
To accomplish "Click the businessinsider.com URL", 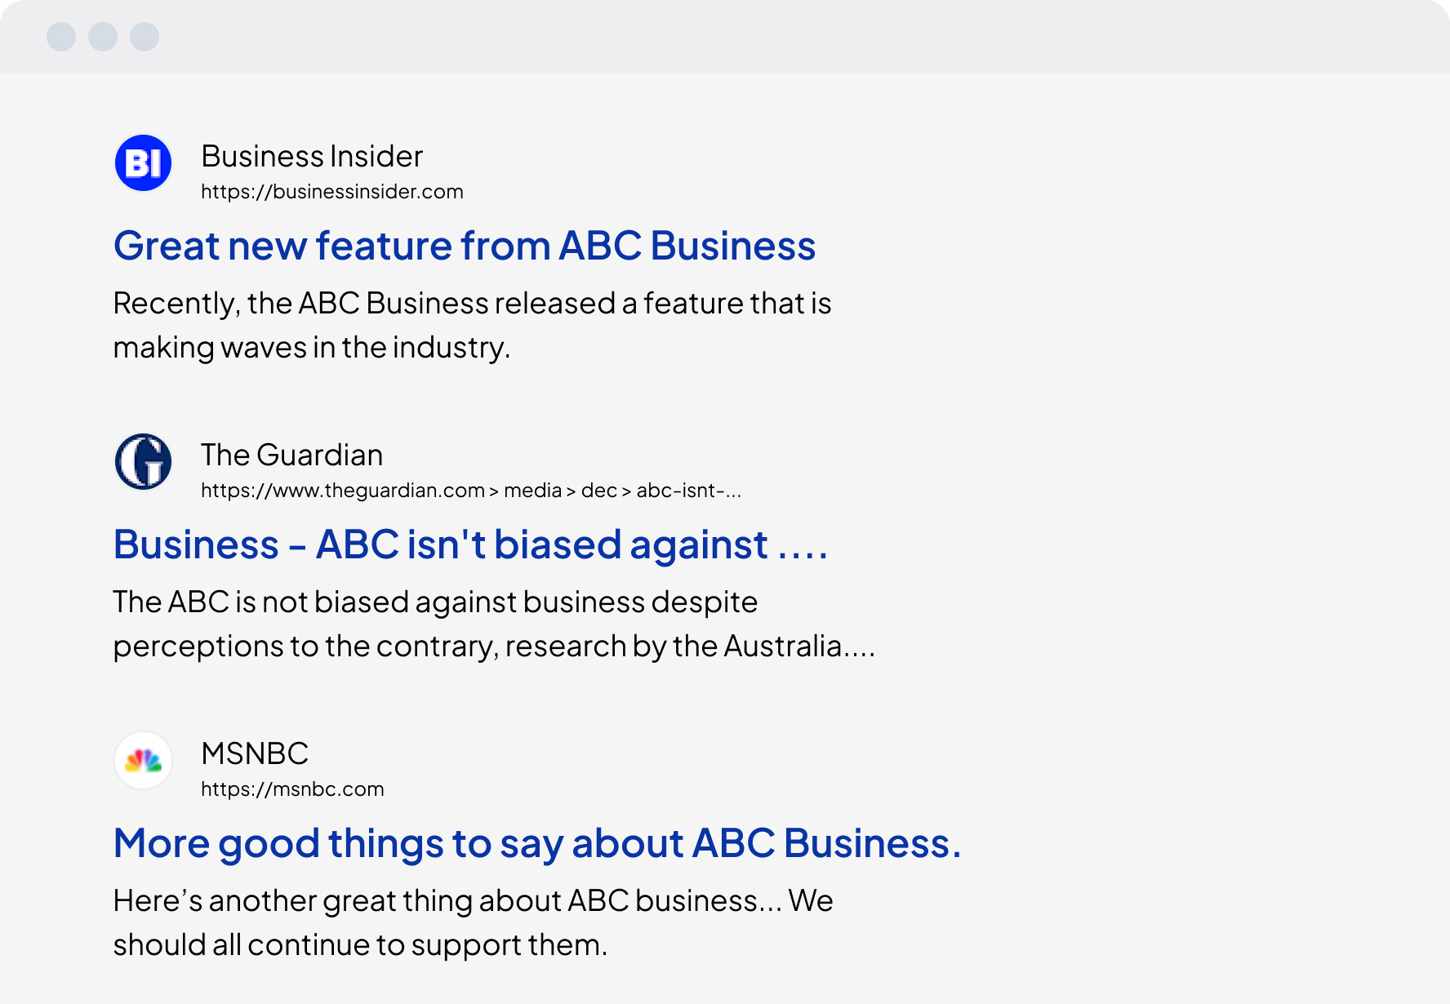I will click(x=331, y=192).
